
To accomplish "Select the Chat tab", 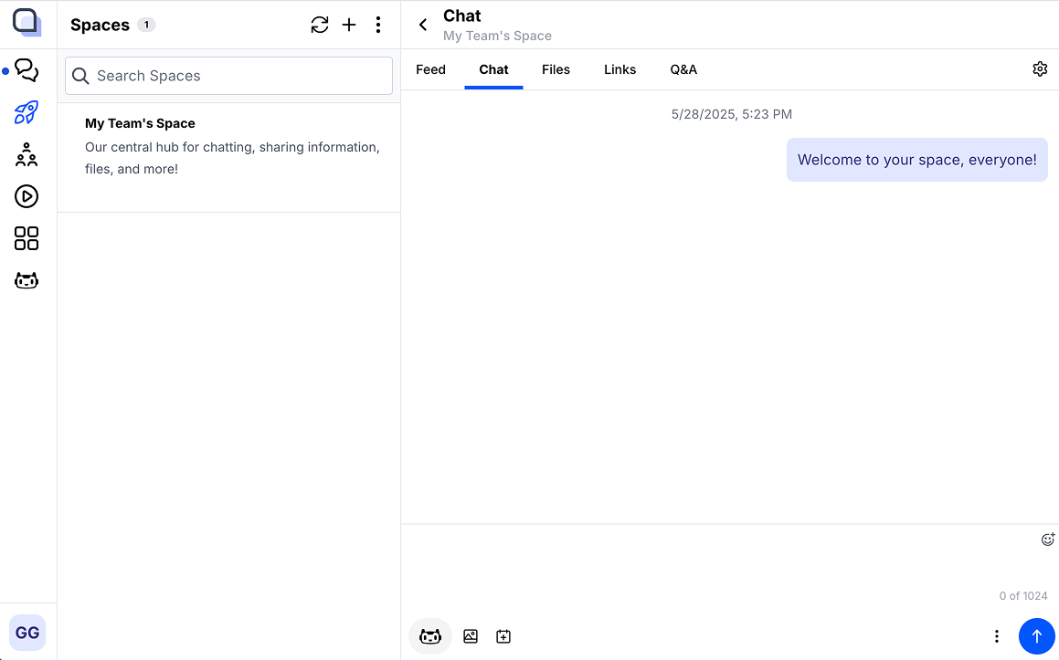I will (493, 69).
